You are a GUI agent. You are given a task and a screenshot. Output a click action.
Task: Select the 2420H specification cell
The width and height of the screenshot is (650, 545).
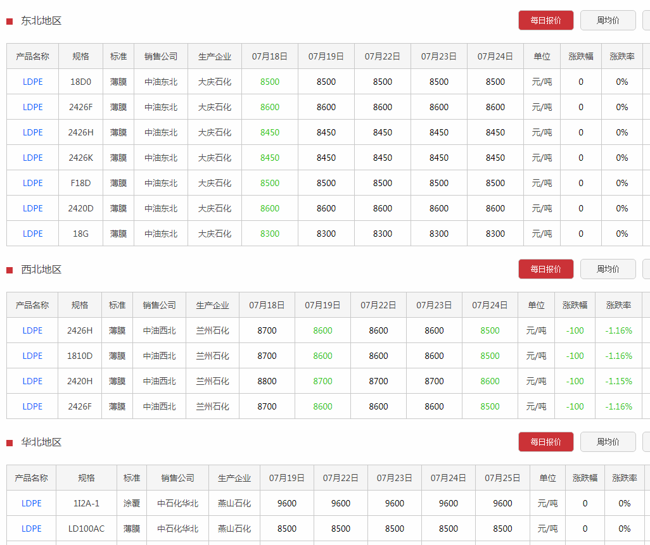[80, 381]
